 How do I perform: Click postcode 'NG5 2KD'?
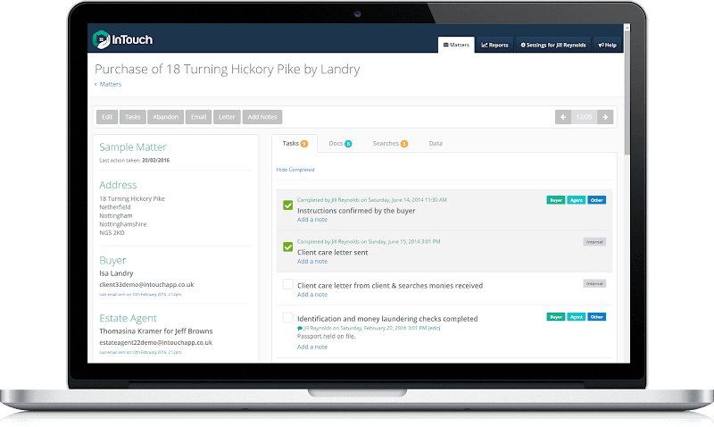(112, 233)
